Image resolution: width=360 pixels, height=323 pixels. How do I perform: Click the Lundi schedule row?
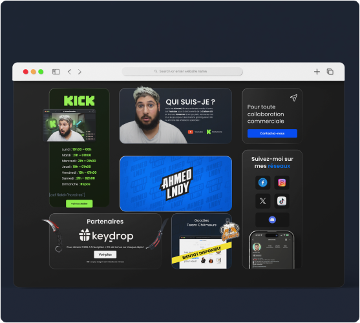coord(76,149)
